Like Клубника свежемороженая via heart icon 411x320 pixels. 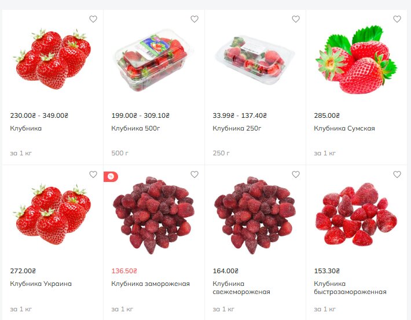[296, 174]
